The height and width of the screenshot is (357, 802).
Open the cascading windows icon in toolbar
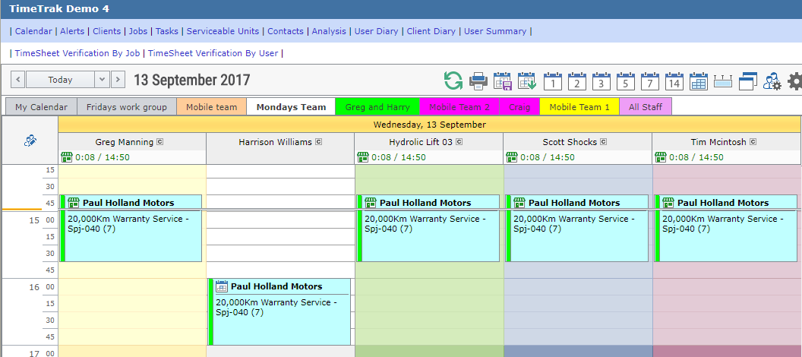[x=748, y=81]
